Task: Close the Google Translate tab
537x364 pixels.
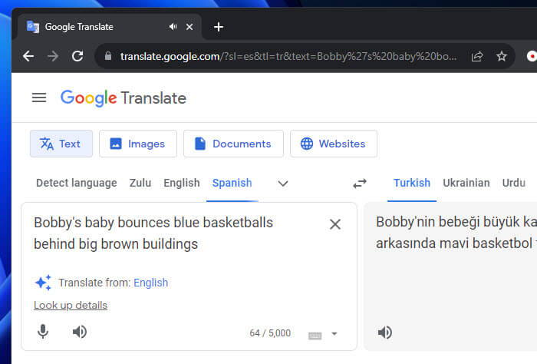Action: pos(189,27)
